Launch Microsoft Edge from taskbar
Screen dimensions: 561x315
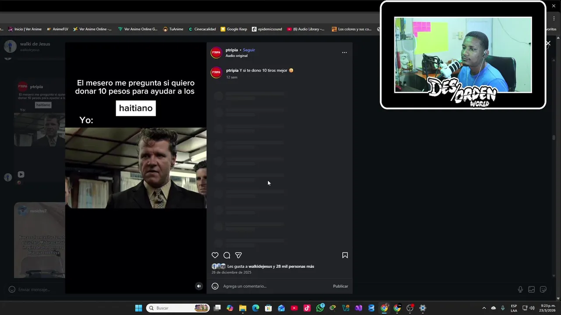[256, 308]
